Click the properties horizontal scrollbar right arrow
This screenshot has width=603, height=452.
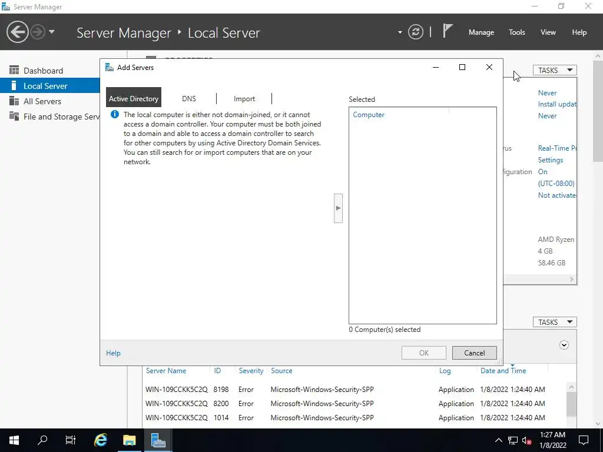pos(571,280)
